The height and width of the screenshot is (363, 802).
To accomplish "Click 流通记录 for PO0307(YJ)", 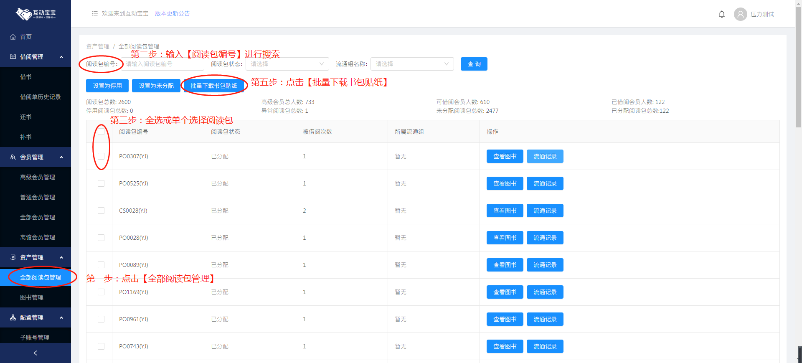I will (545, 156).
